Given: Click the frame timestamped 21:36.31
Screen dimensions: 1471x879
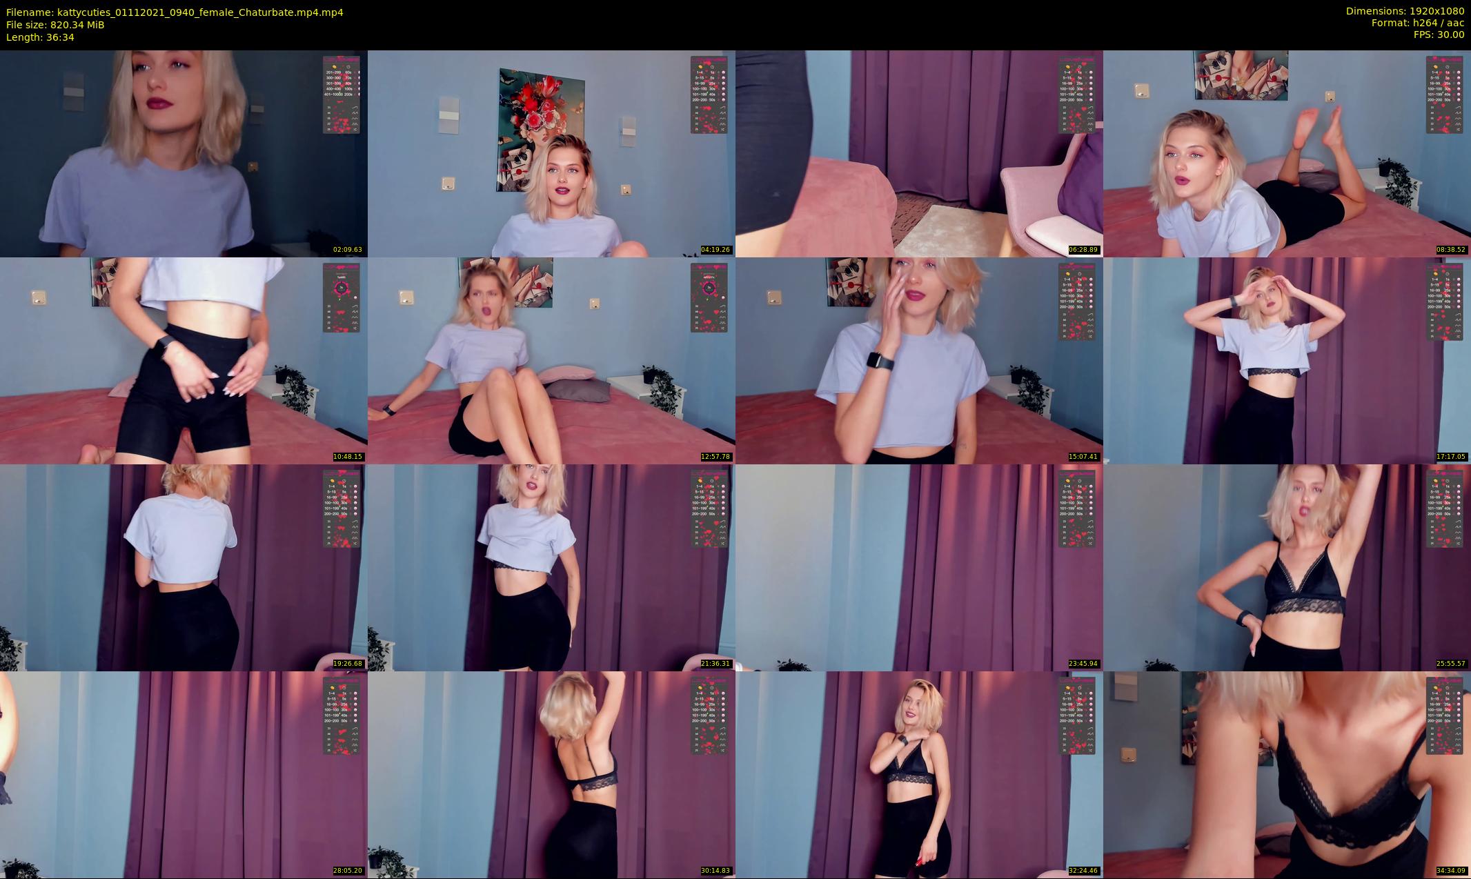Looking at the screenshot, I should click(551, 567).
